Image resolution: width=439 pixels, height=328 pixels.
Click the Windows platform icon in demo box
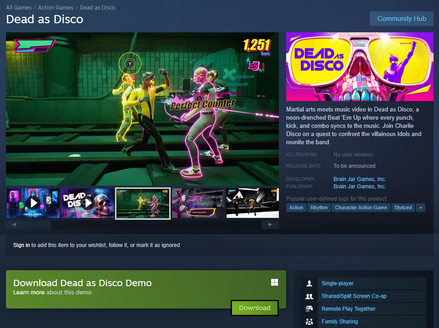click(274, 283)
